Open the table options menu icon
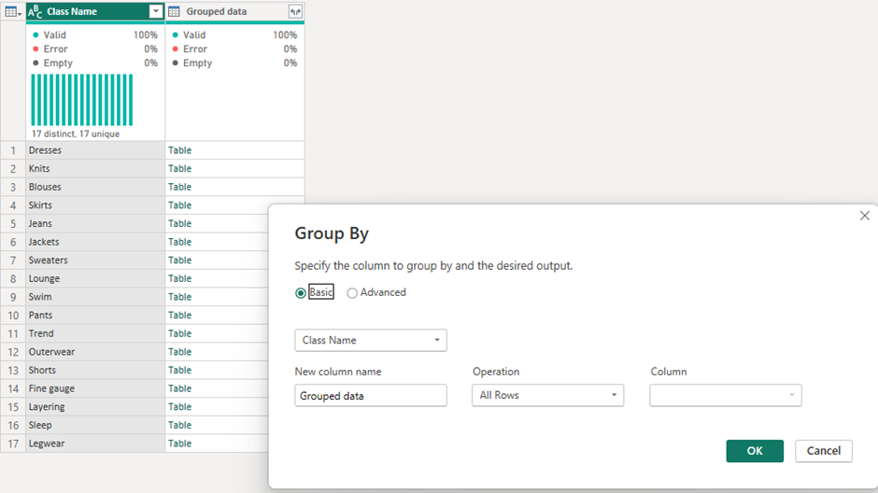This screenshot has height=493, width=878. (x=13, y=12)
